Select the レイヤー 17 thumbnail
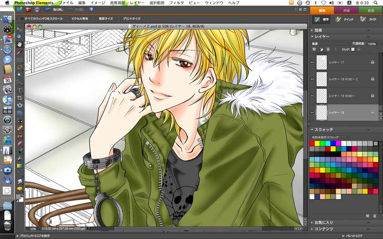 [x=321, y=63]
